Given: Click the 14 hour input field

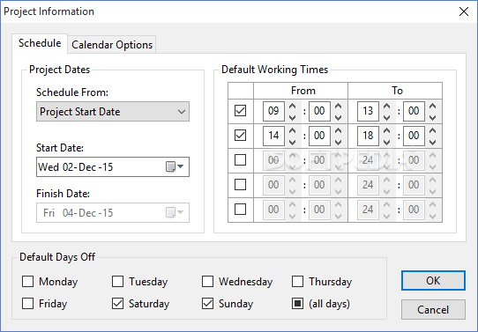Looking at the screenshot, I should (x=273, y=136).
